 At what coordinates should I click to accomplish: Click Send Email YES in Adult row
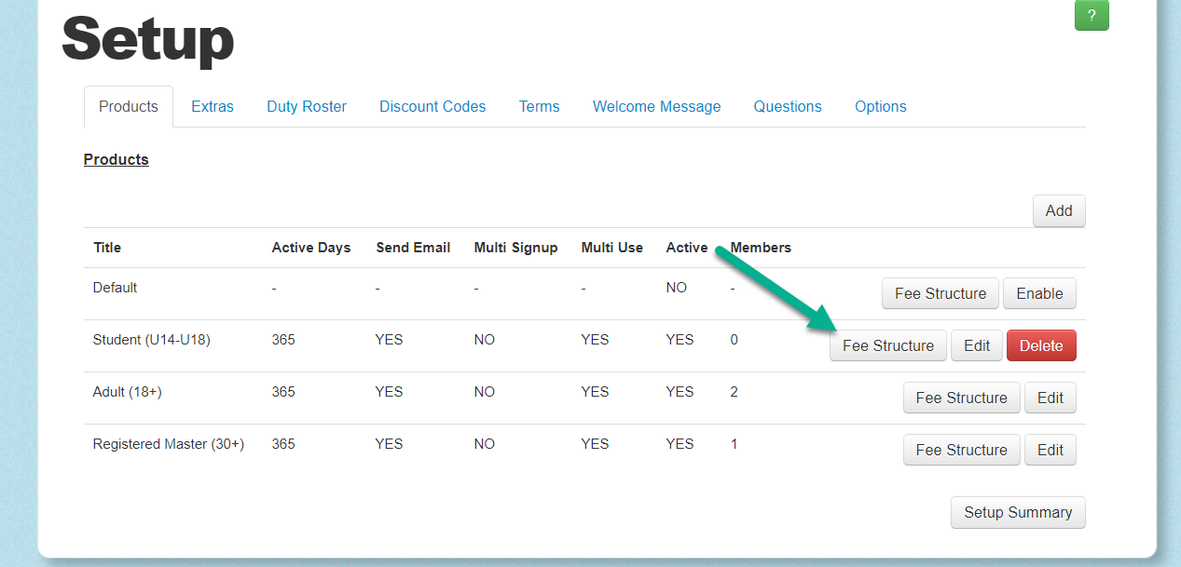[x=390, y=392]
